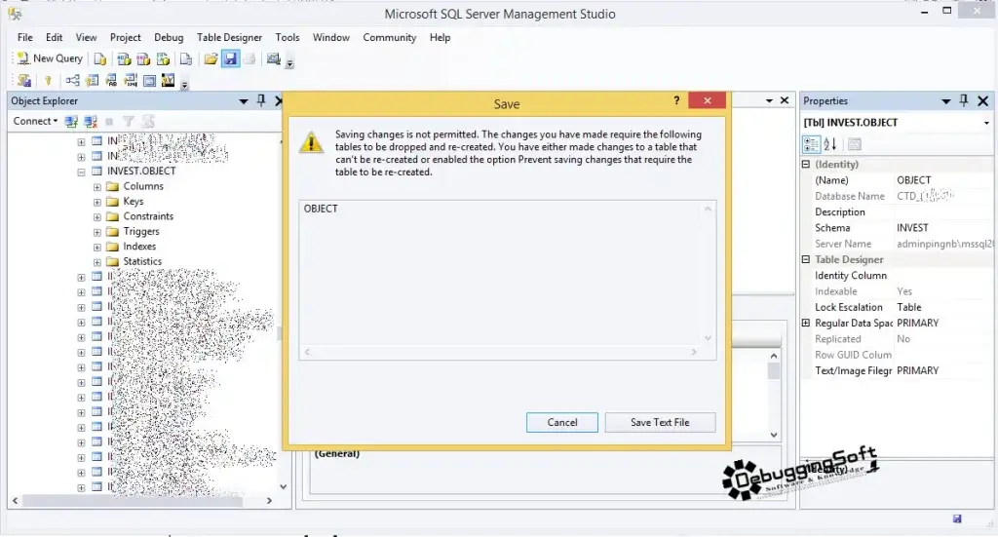Screen dimensions: 998x537
Task: Select the Lock Escalation property row
Action: (897, 307)
